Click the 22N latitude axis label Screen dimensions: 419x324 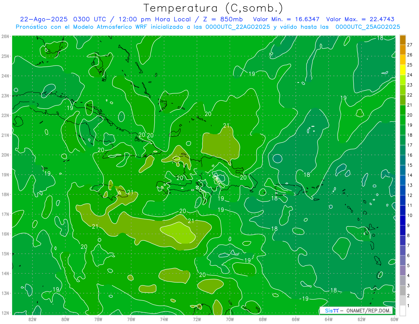click(5, 115)
